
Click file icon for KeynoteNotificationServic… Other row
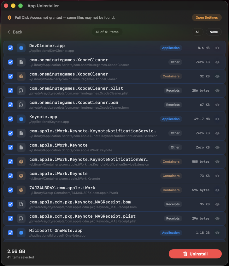tap(21, 133)
